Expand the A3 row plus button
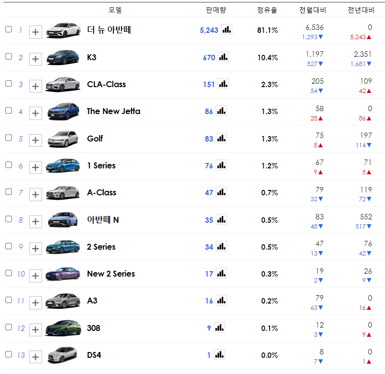 click(x=36, y=303)
